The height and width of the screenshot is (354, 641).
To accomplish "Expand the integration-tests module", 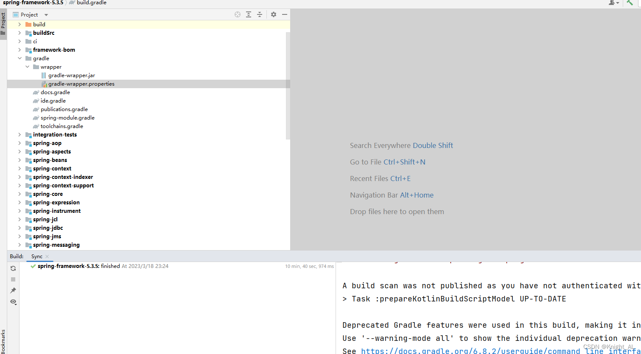I will click(x=20, y=135).
